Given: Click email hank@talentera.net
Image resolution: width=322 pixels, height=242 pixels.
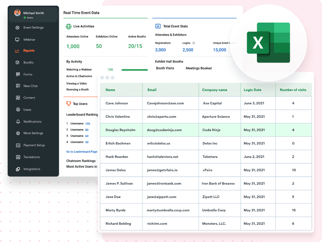Looking at the screenshot, I should tap(163, 157).
